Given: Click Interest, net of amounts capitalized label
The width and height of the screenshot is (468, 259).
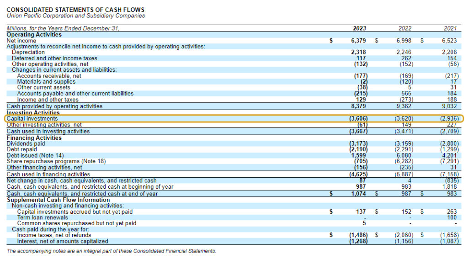Looking at the screenshot, I should click(62, 241).
